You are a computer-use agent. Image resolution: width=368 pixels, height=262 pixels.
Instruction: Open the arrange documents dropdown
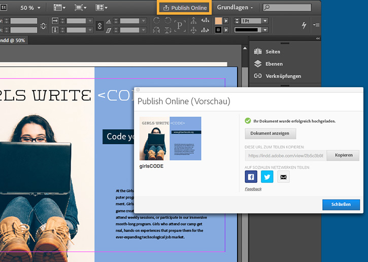[102, 8]
